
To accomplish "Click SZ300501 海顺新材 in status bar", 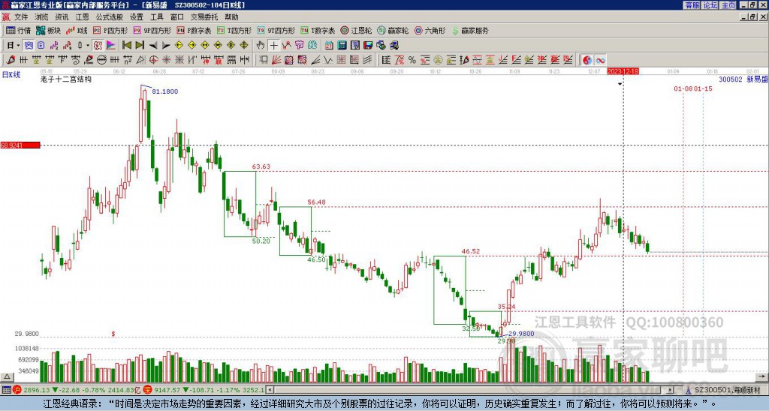I will tap(727, 390).
